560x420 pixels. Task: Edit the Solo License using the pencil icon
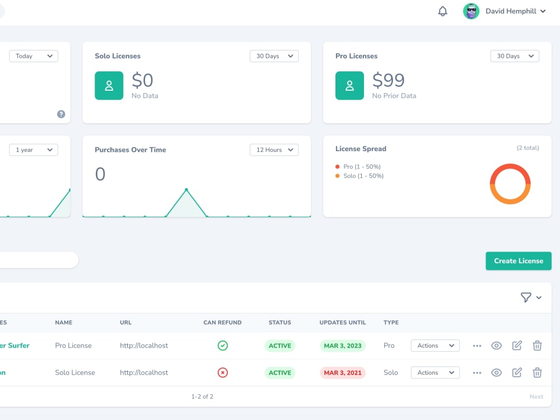pyautogui.click(x=517, y=372)
